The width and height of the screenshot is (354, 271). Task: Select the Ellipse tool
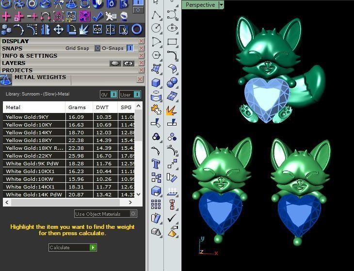tap(172, 28)
